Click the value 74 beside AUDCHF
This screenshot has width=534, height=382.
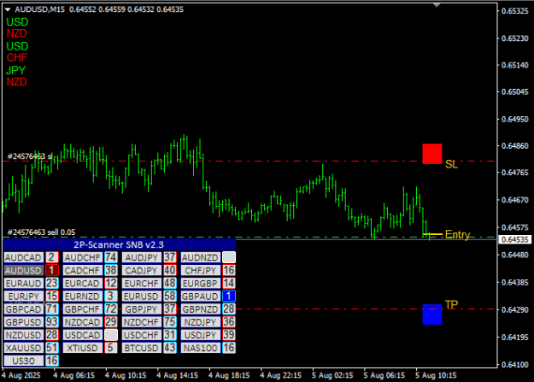pos(111,257)
